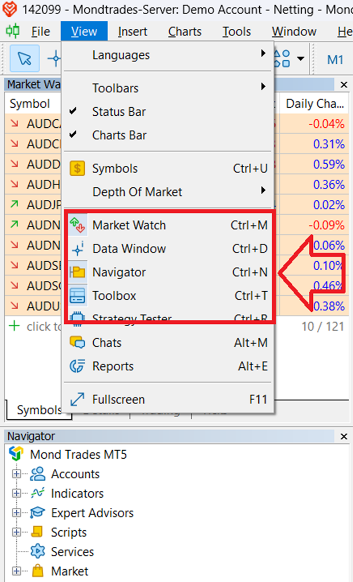This screenshot has width=353, height=582.
Task: Open Chats via its speech bubble icon
Action: click(x=77, y=343)
